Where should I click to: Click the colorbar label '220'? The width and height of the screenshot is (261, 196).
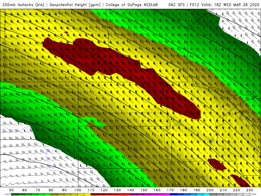point(236,190)
